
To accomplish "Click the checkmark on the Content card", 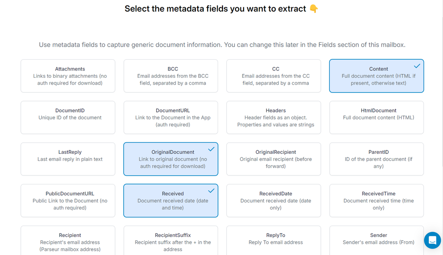I will pyautogui.click(x=417, y=66).
